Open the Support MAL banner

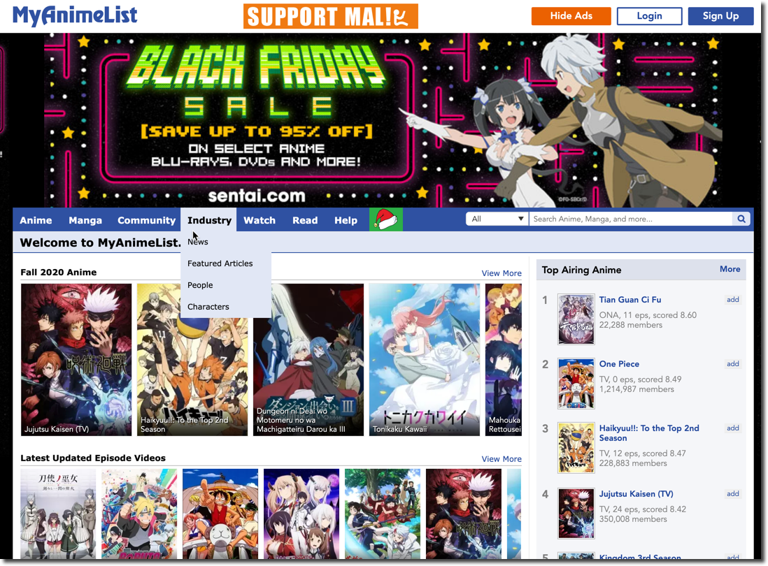coord(331,16)
